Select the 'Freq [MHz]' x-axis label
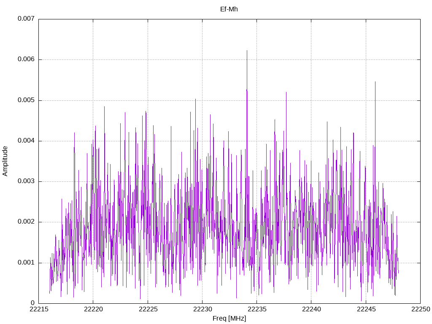The image size is (432, 324). [229, 319]
